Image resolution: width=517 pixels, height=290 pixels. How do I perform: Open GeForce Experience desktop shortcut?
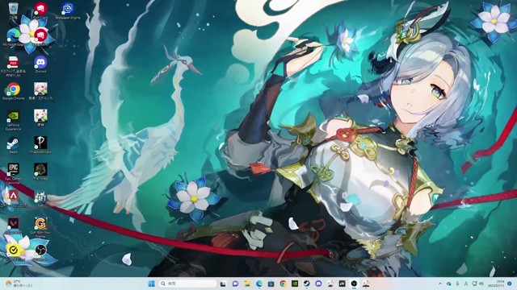[x=13, y=120]
